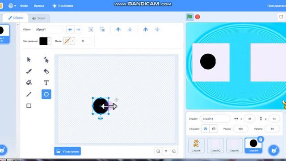This screenshot has width=286, height=161.
Task: Click the Undo arrow button
Action: (71, 30)
